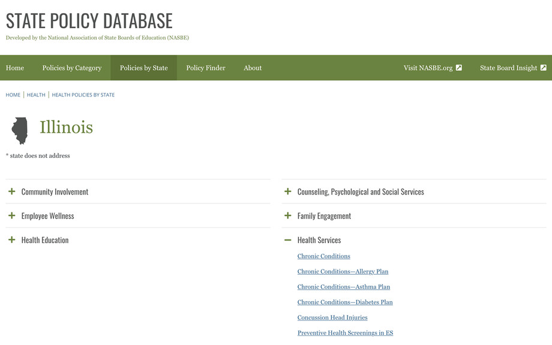Click HEALTH POLICIES BY STATE breadcrumb
This screenshot has width=552, height=345.
tap(83, 95)
